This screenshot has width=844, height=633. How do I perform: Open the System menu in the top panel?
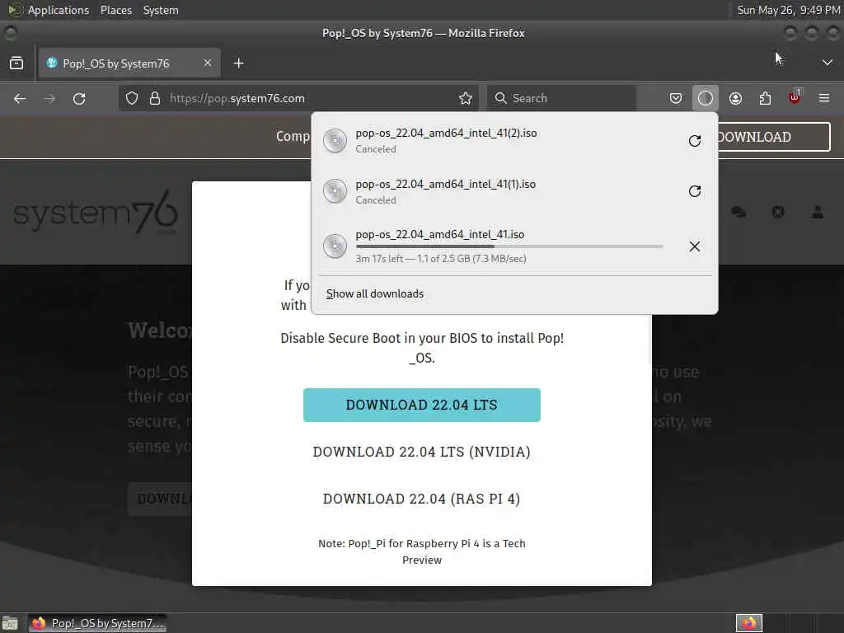(x=161, y=10)
